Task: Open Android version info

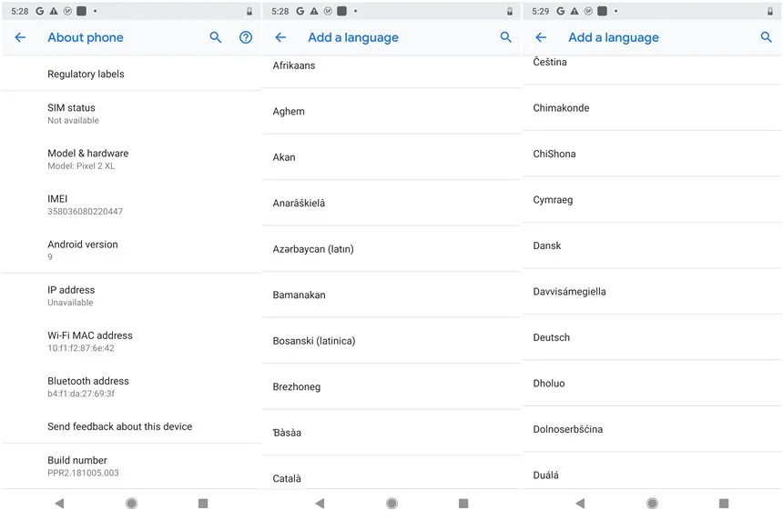Action: point(131,250)
